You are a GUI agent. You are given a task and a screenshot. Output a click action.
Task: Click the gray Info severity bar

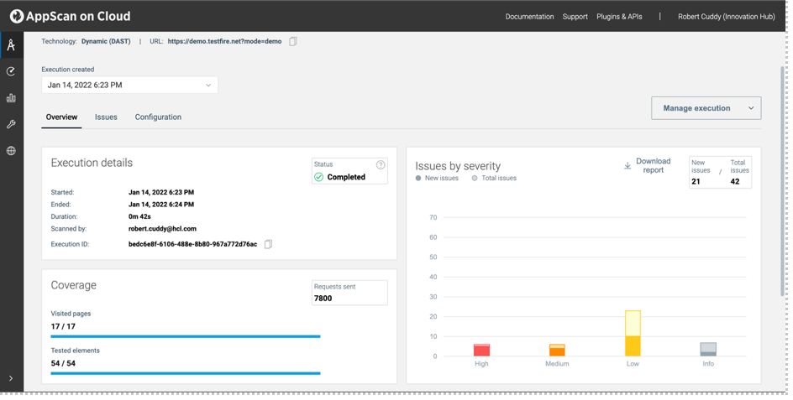(x=708, y=350)
